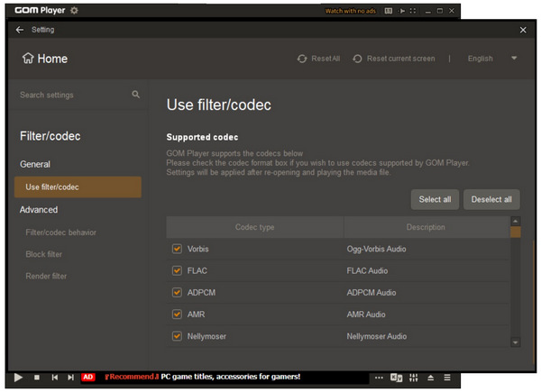The height and width of the screenshot is (392, 541).
Task: Click the Deselect all button
Action: pos(491,199)
